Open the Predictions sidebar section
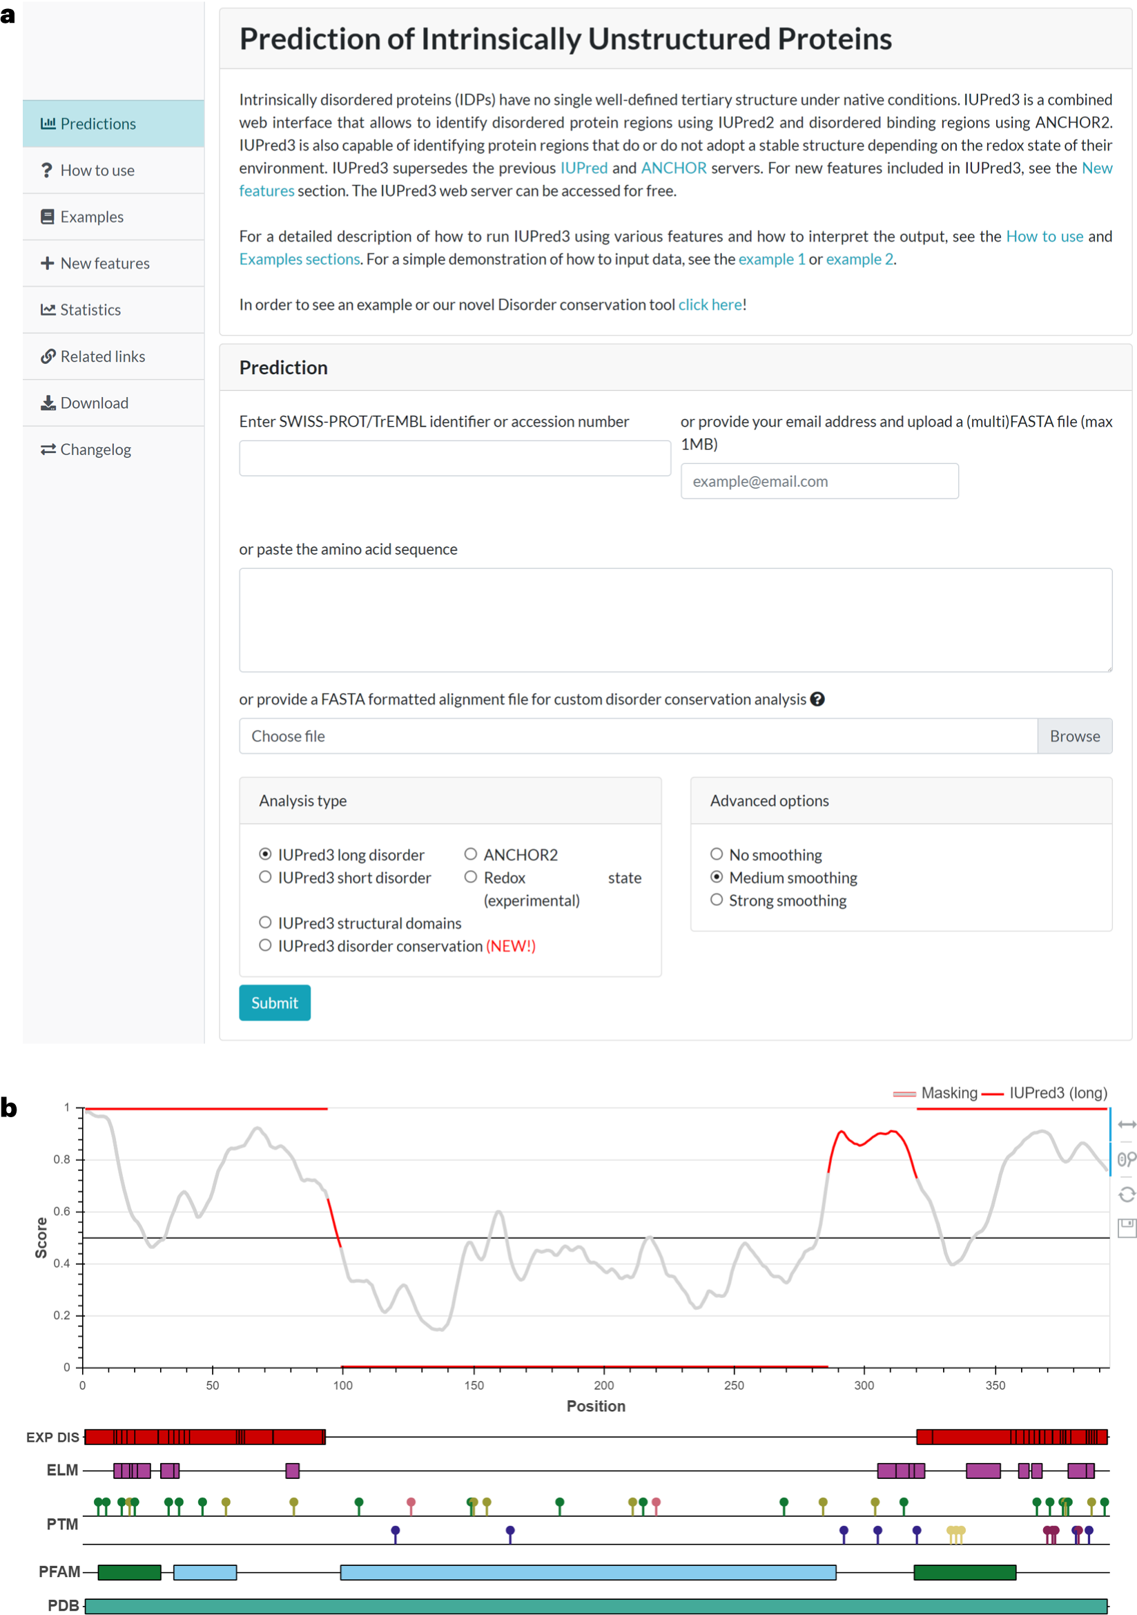 pyautogui.click(x=113, y=124)
